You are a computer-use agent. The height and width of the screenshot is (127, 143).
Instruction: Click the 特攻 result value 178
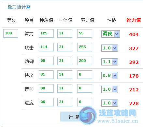[x=134, y=76]
